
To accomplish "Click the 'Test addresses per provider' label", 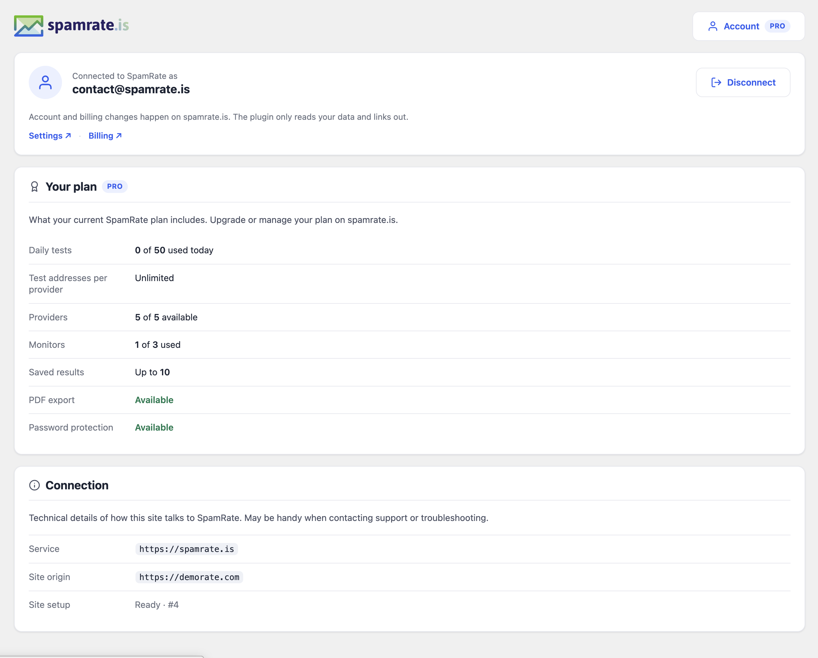I will click(x=68, y=284).
